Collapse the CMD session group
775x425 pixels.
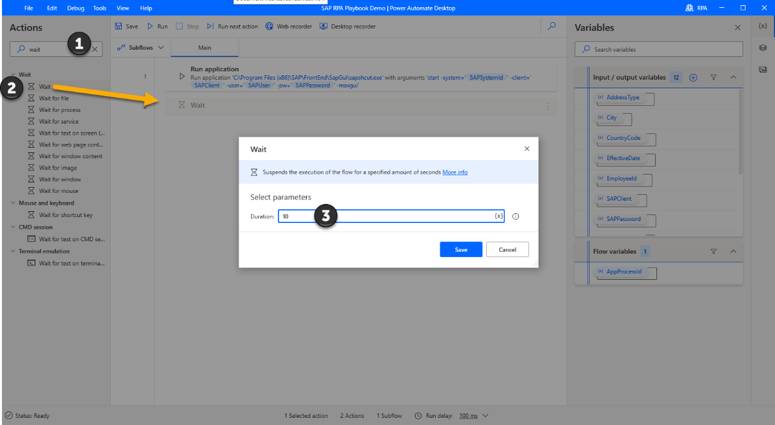[13, 227]
